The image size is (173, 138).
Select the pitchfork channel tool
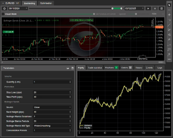[169, 40]
